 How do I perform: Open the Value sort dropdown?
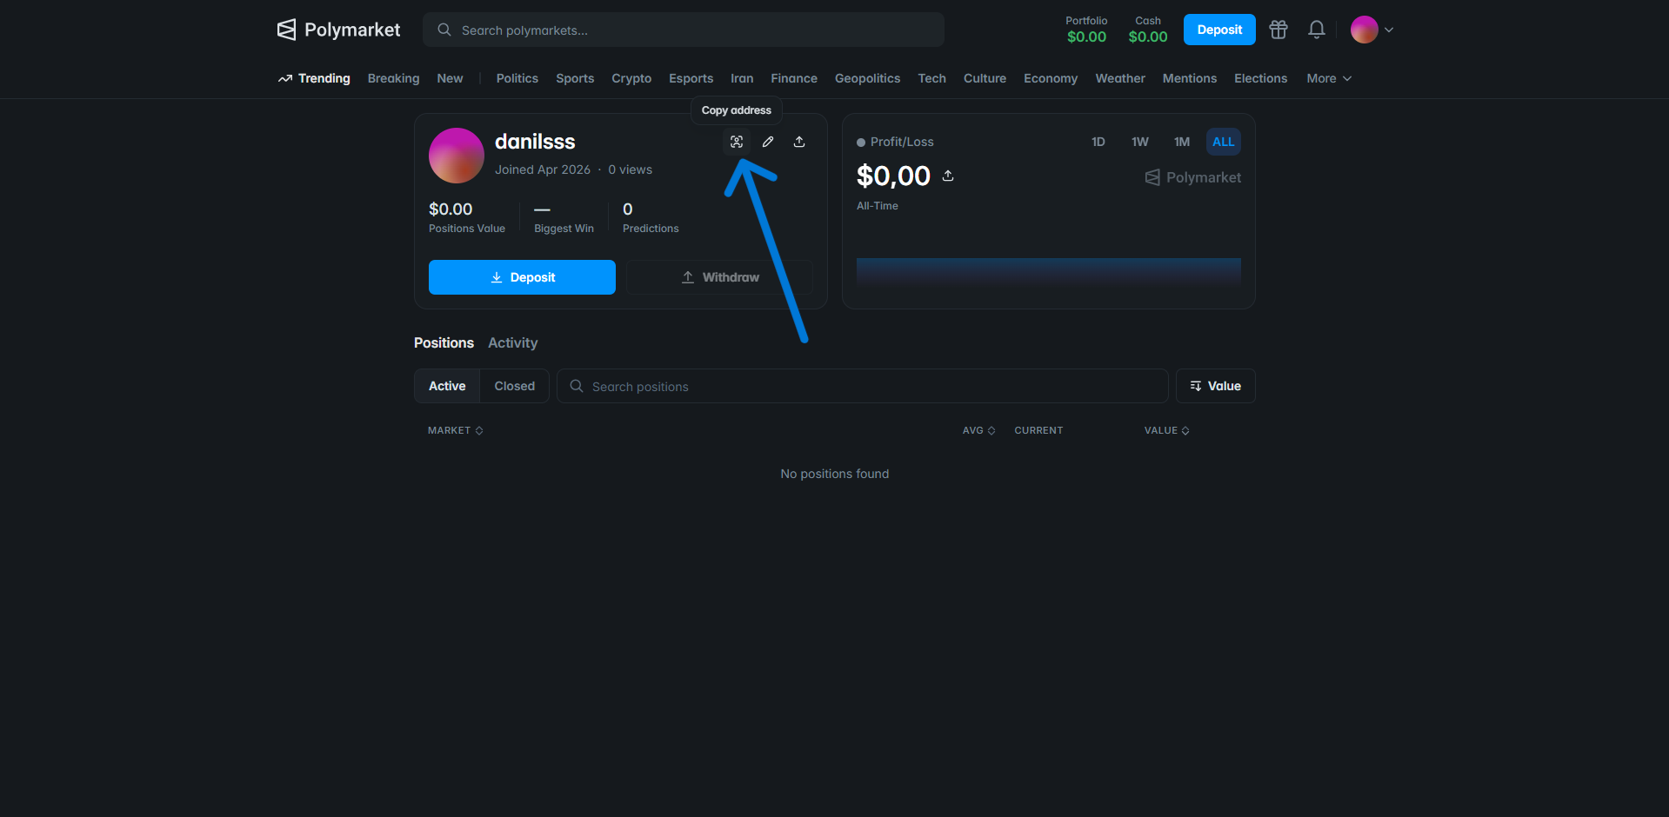click(x=1216, y=386)
